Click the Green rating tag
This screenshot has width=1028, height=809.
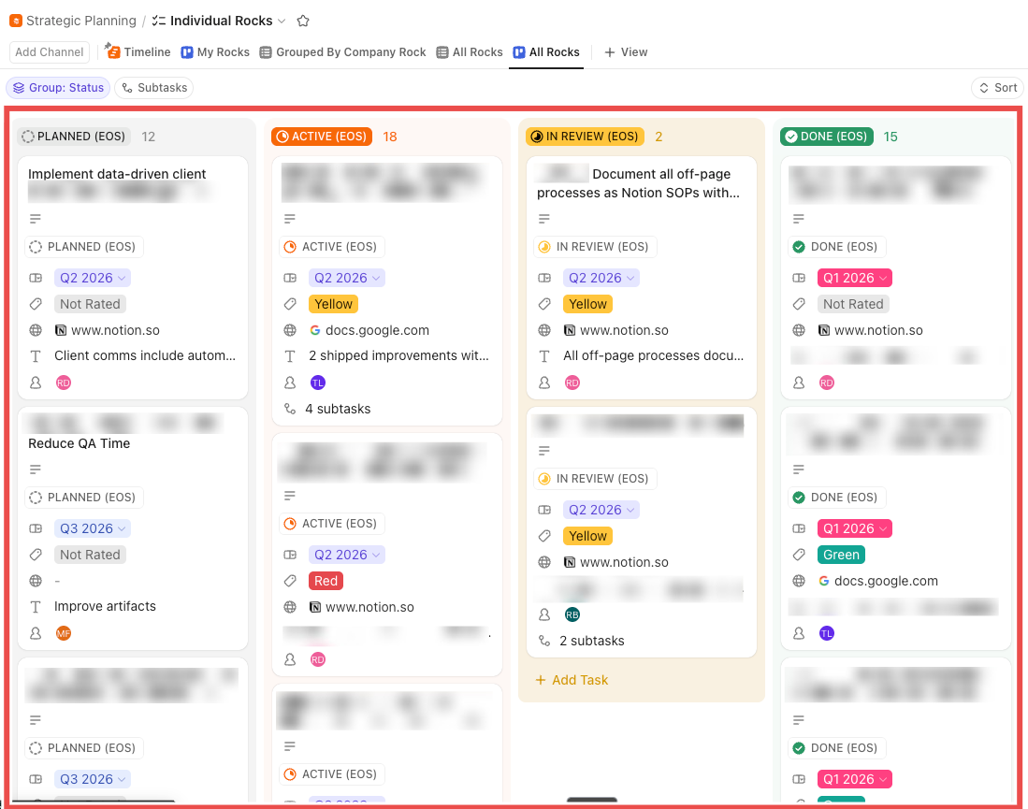click(x=841, y=555)
